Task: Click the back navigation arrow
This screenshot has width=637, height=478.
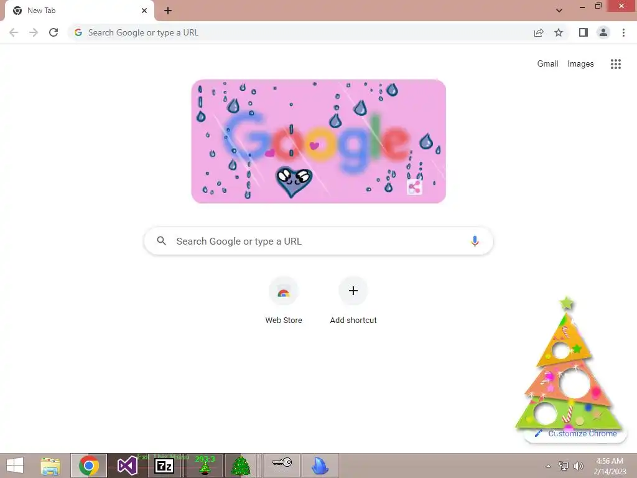Action: coord(14,32)
